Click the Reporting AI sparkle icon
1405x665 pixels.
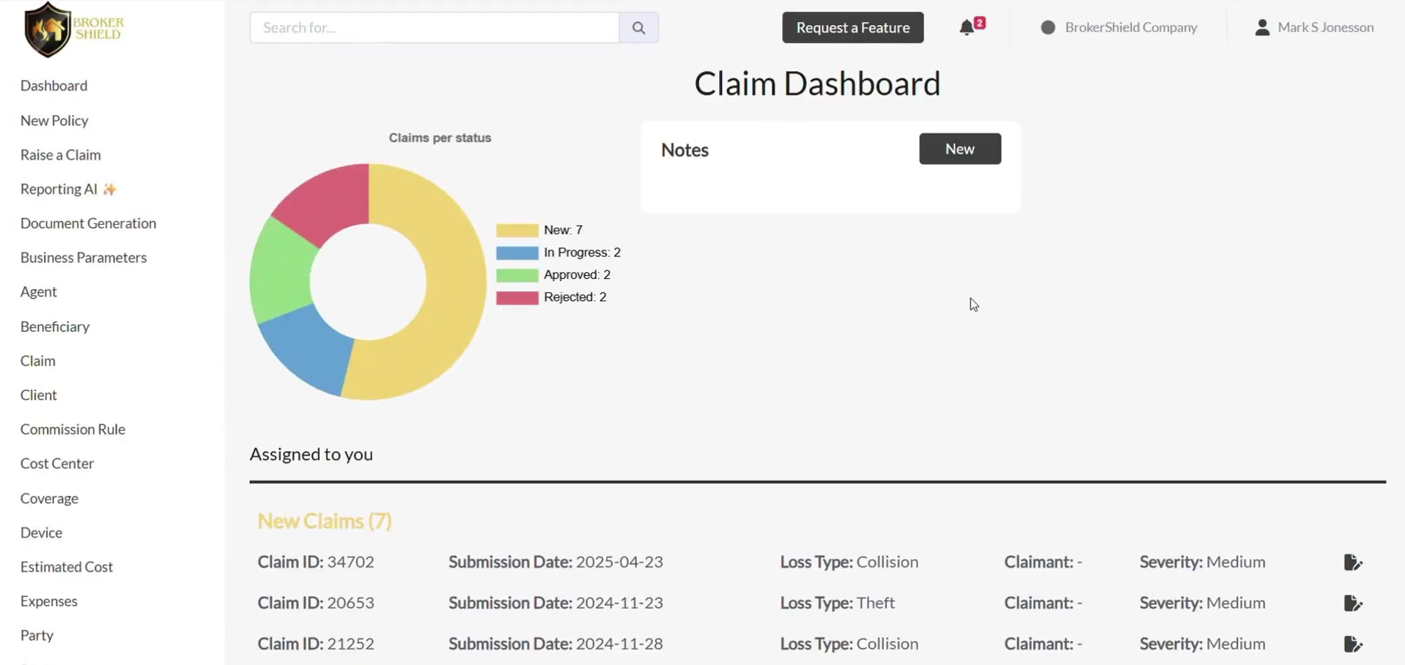point(109,189)
